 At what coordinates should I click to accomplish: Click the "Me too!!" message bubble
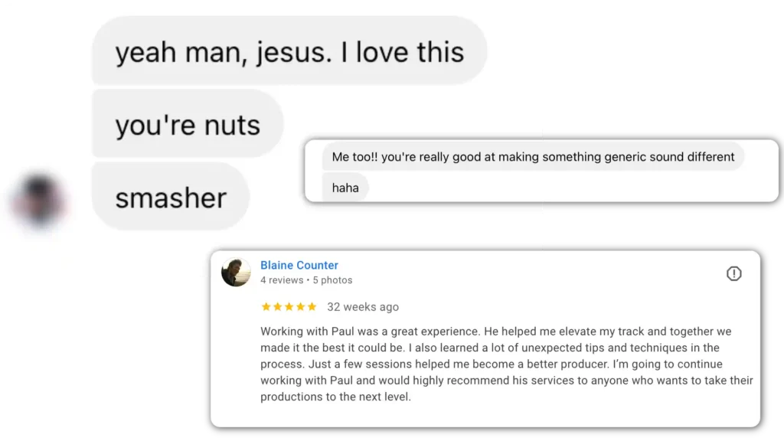[x=533, y=157]
